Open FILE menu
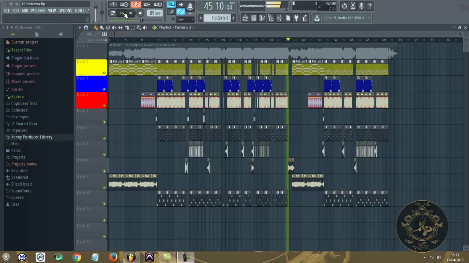The image size is (469, 263). (7, 11)
